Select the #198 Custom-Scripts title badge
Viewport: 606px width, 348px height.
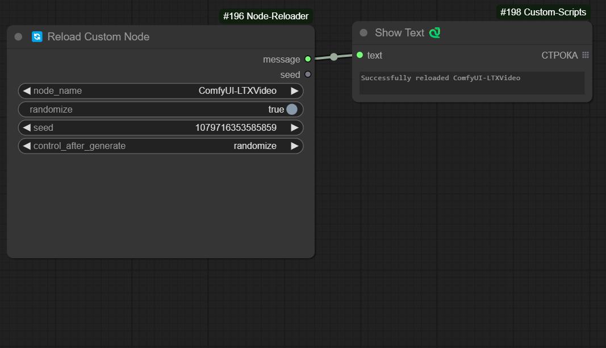[542, 12]
